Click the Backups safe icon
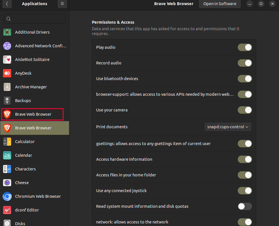This screenshot has height=226, width=279. coord(7,101)
